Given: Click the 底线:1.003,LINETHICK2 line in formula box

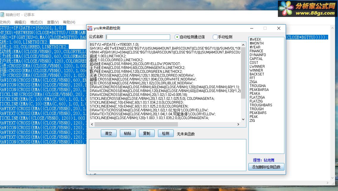Looking at the screenshot, I should point(108,56).
